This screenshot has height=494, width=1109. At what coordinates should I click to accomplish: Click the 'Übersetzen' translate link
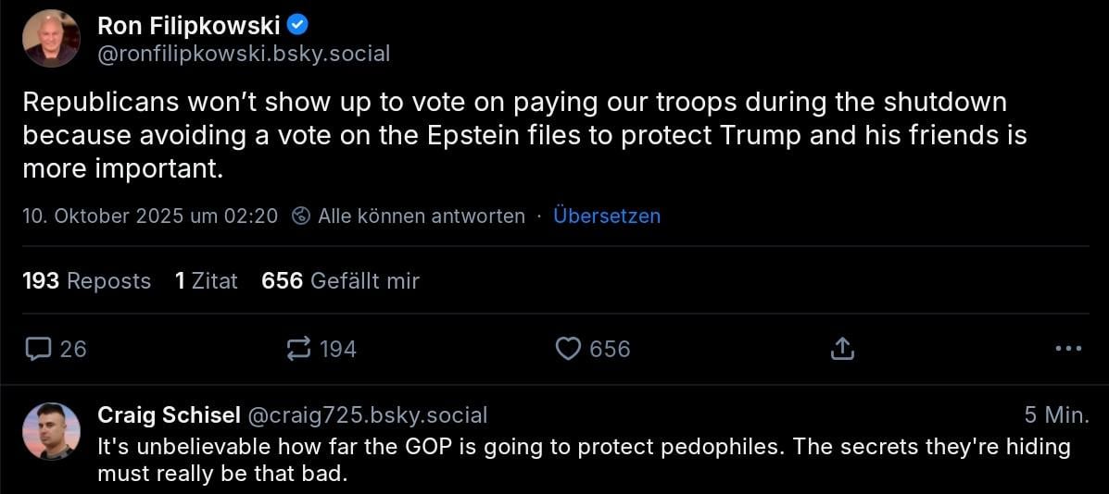[607, 216]
